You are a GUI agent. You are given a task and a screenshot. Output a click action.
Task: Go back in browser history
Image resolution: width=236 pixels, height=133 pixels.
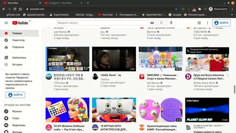(x=4, y=9)
